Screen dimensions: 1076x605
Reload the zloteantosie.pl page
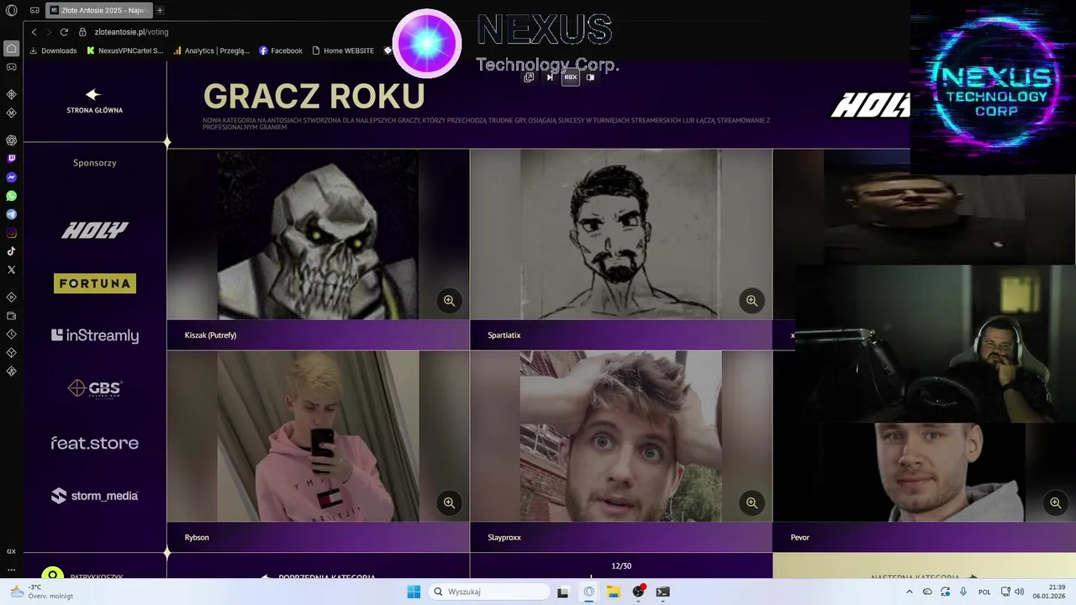(64, 32)
